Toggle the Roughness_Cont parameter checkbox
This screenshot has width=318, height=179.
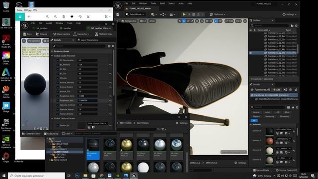pyautogui.click(x=58, y=96)
